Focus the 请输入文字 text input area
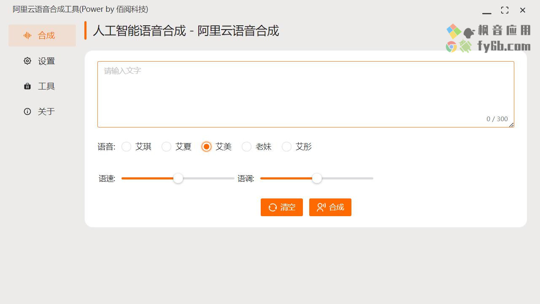The height and width of the screenshot is (304, 540). [306, 94]
